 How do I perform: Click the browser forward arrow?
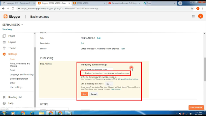pos(8,9)
